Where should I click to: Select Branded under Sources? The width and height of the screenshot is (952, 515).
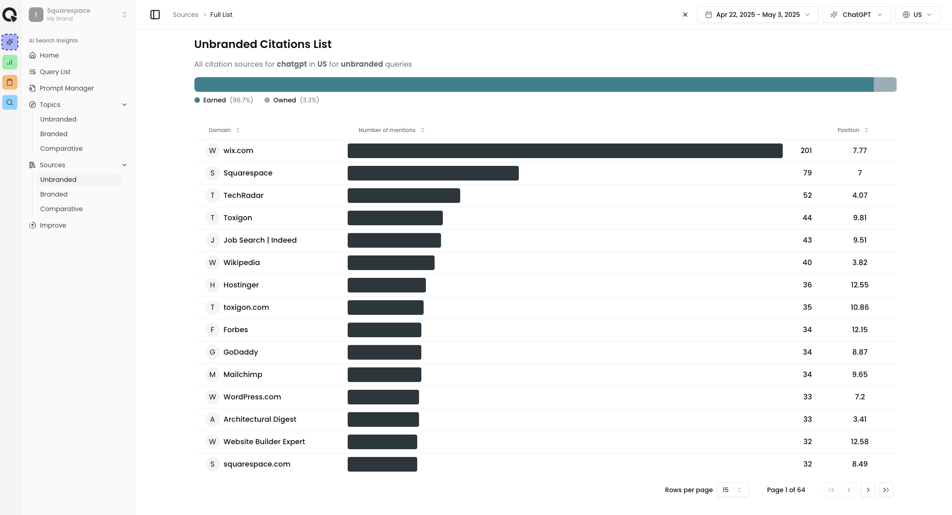pyautogui.click(x=54, y=194)
